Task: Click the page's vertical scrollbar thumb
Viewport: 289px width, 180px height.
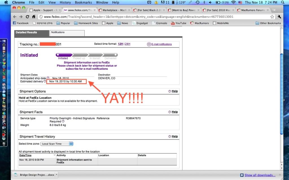Action: tap(281, 94)
